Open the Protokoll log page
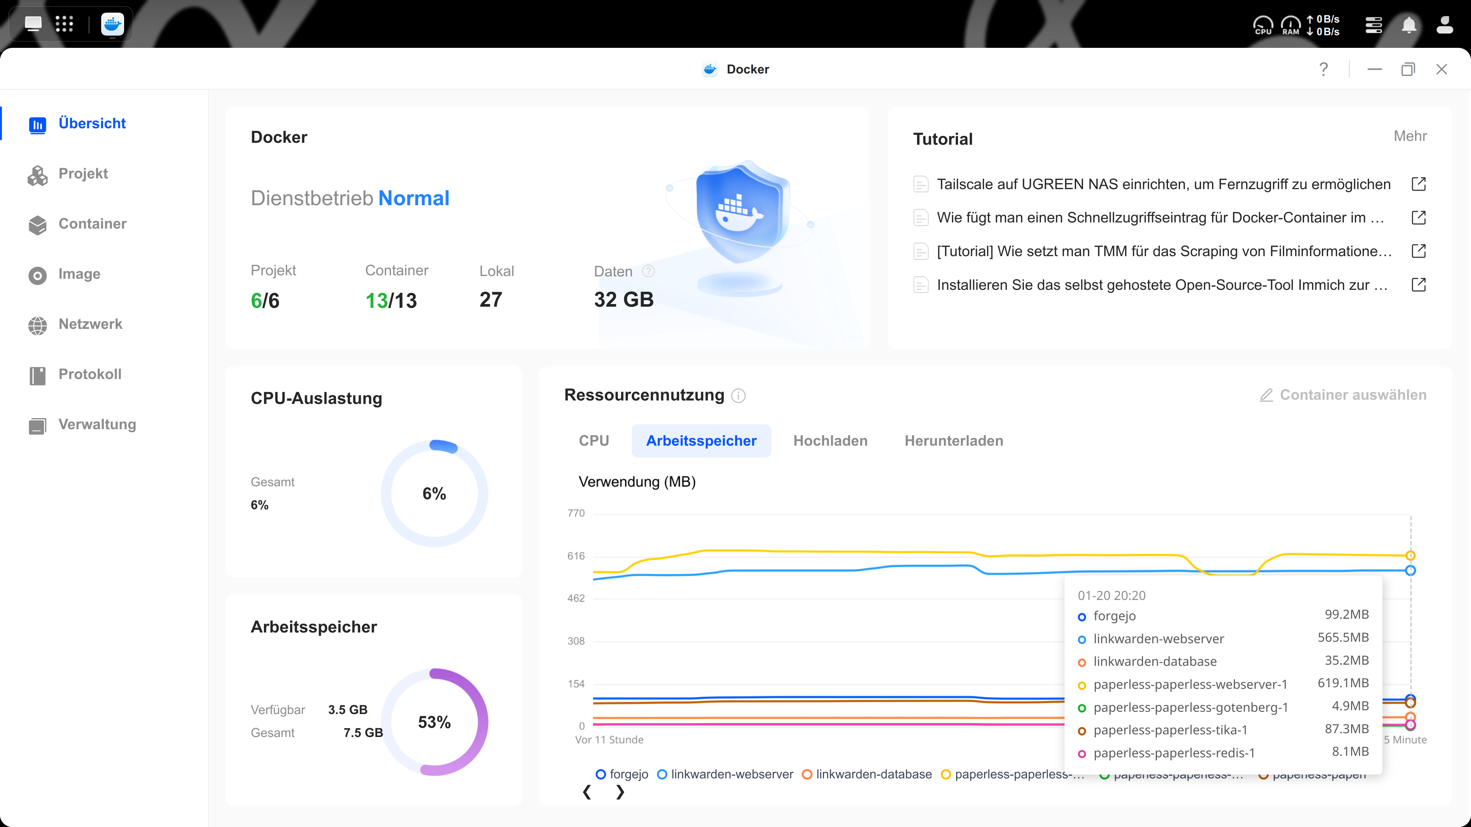The width and height of the screenshot is (1471, 827). pos(90,374)
